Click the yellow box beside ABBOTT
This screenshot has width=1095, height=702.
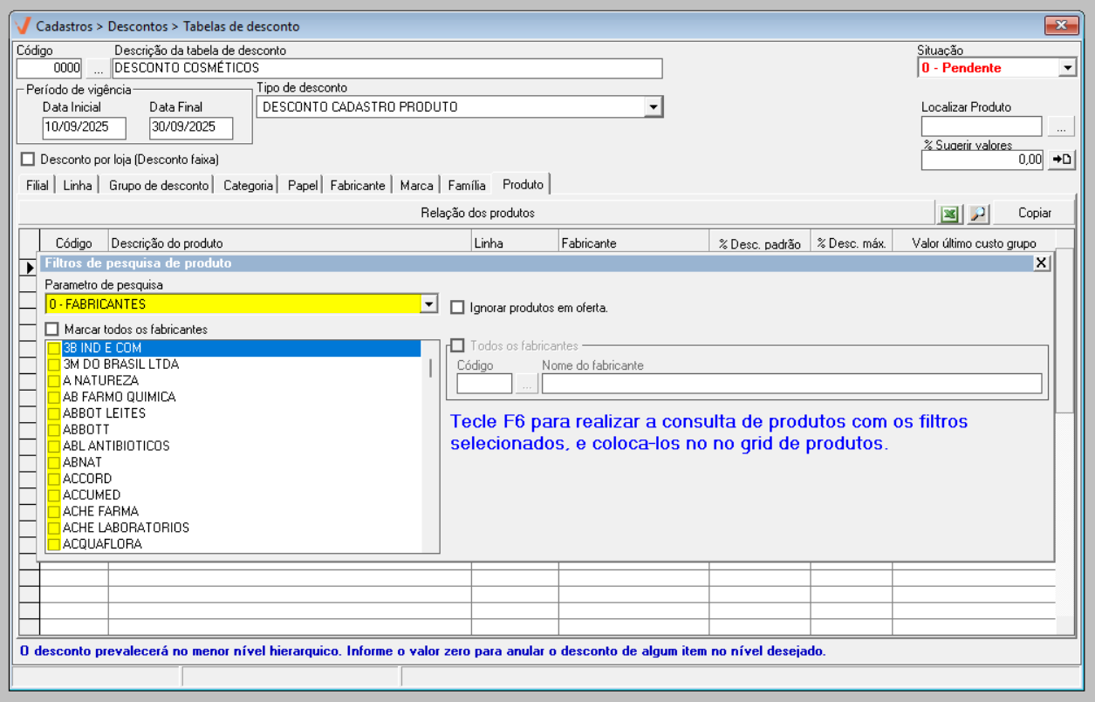tap(54, 430)
